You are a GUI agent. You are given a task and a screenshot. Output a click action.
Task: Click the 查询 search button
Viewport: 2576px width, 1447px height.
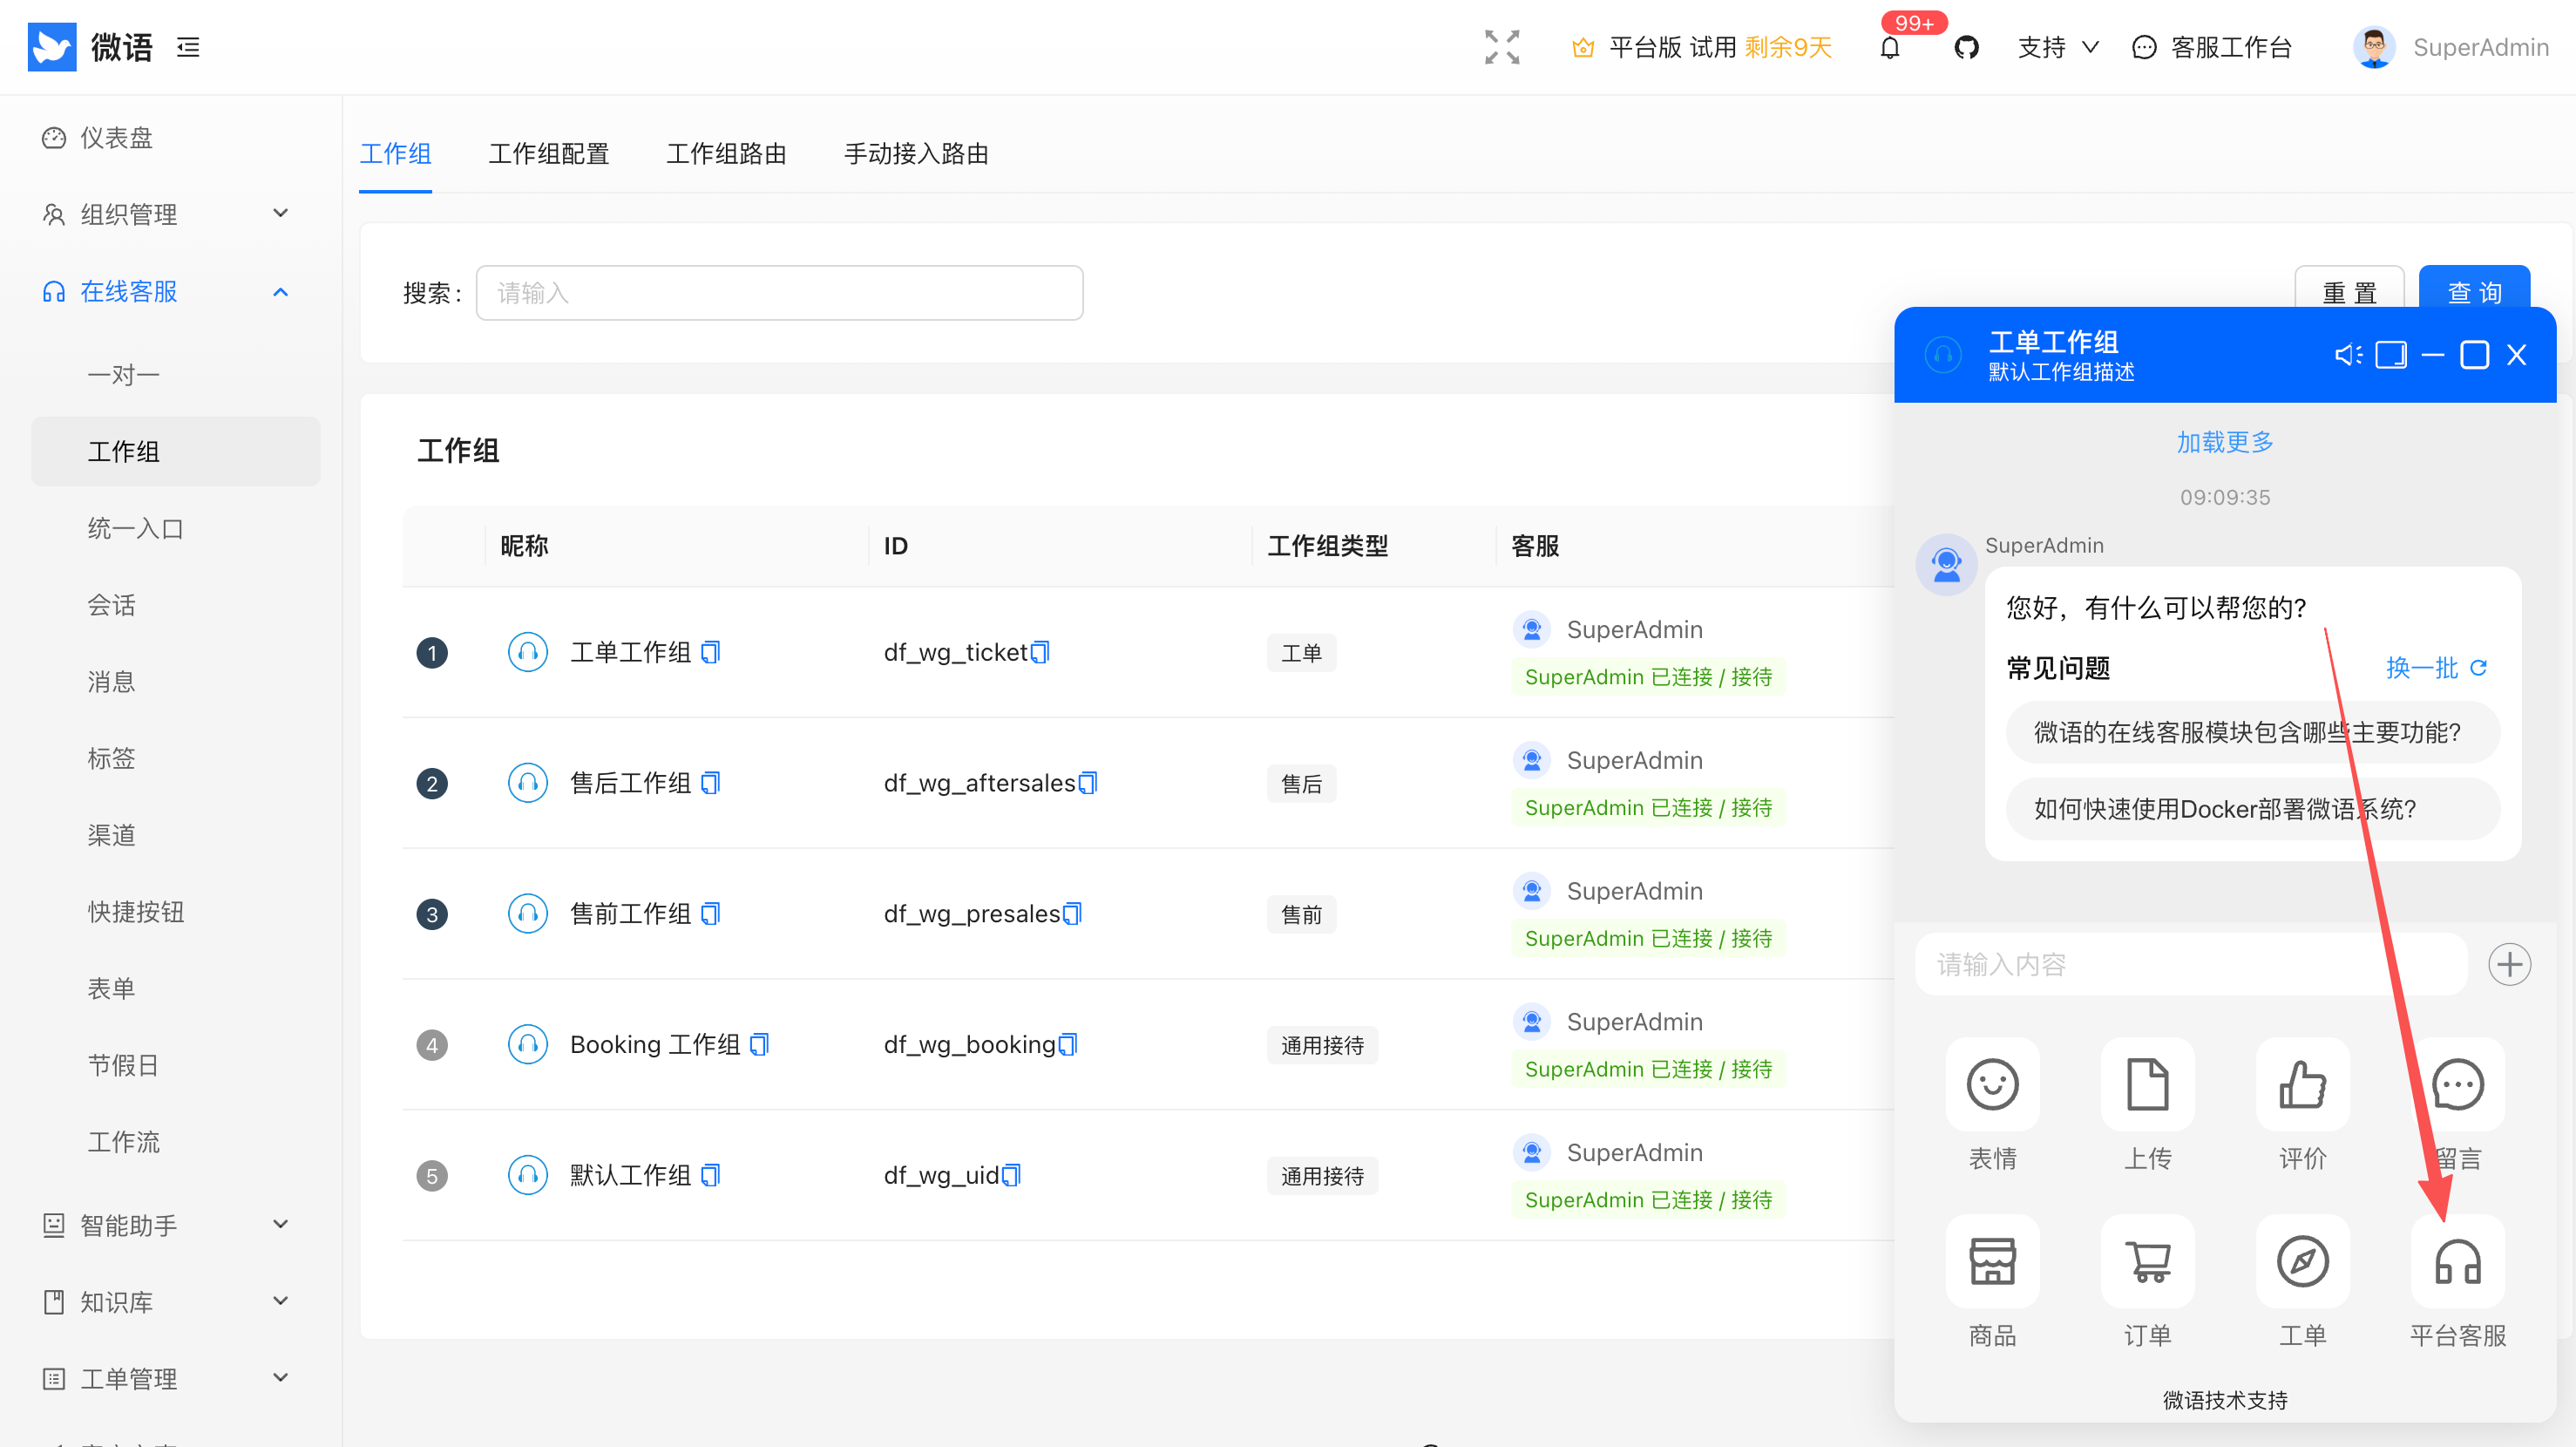point(2473,292)
